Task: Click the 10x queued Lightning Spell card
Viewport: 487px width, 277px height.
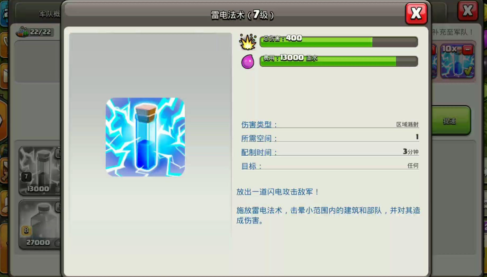Action: pos(457,61)
